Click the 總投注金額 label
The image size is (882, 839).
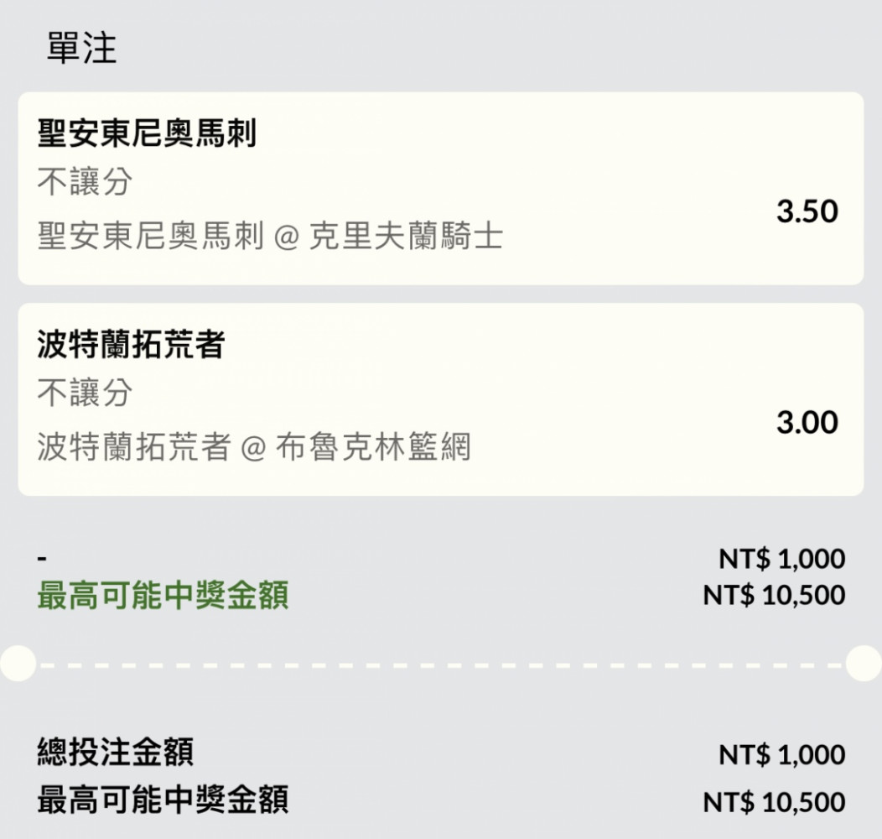pos(116,752)
